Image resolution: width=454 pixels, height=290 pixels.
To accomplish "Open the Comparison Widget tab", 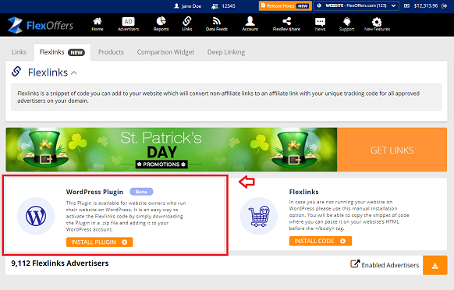I will pos(165,52).
